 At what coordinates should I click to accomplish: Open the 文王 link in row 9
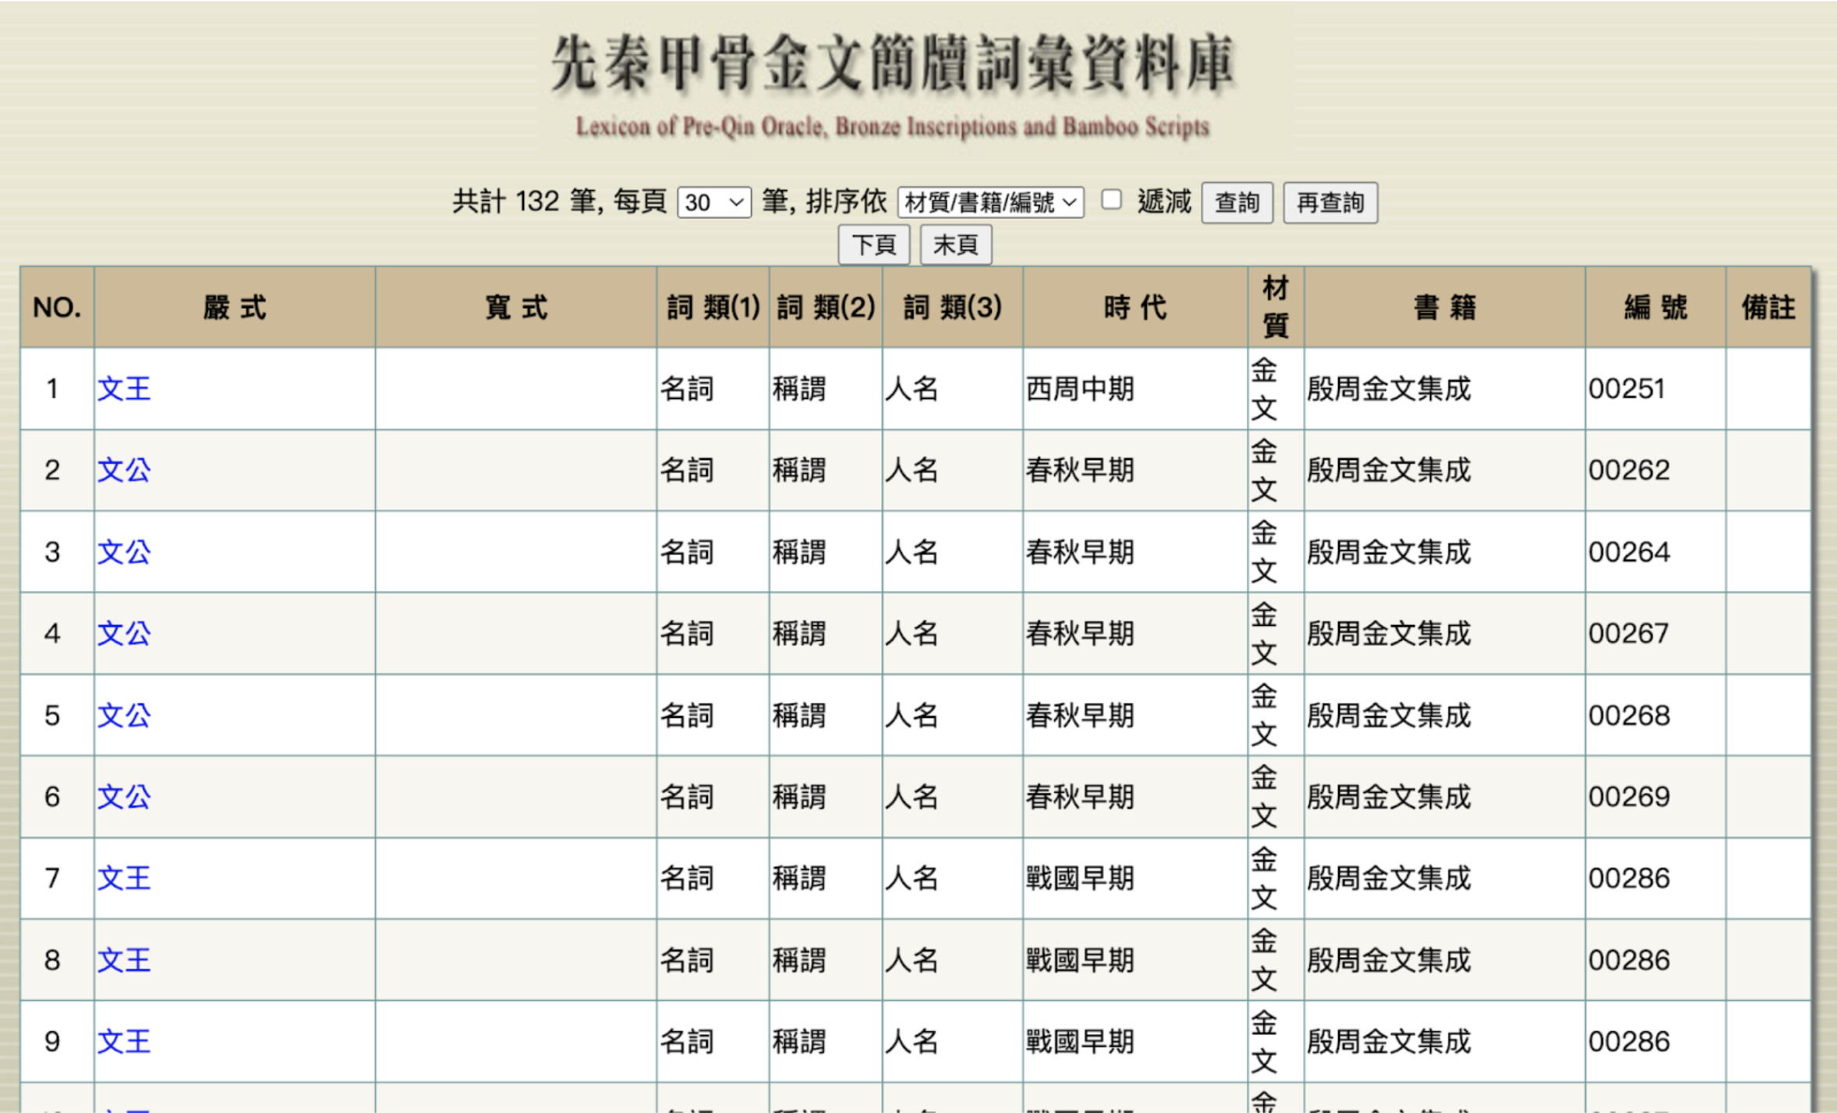coord(124,1041)
